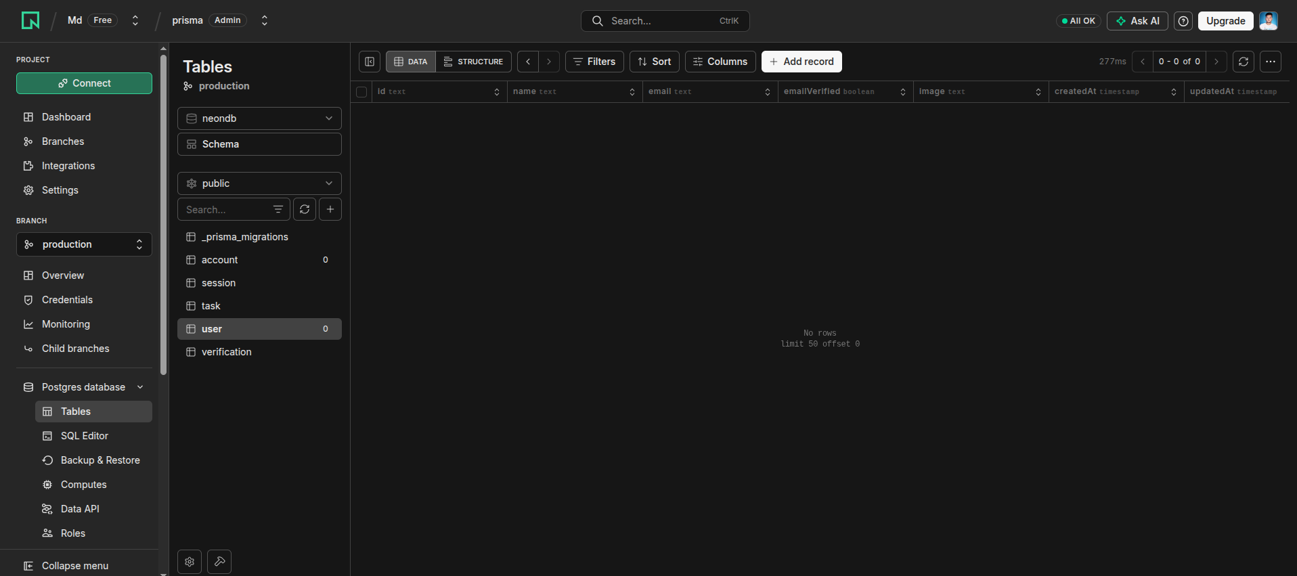Open Credentials page
1297x576 pixels.
[84, 300]
